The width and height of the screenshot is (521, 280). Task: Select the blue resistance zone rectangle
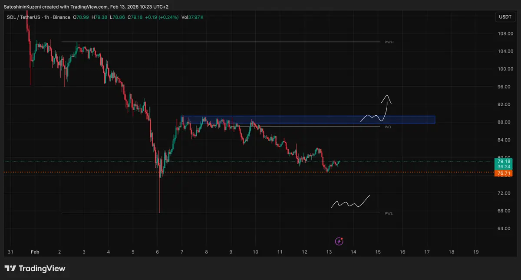tap(308, 119)
